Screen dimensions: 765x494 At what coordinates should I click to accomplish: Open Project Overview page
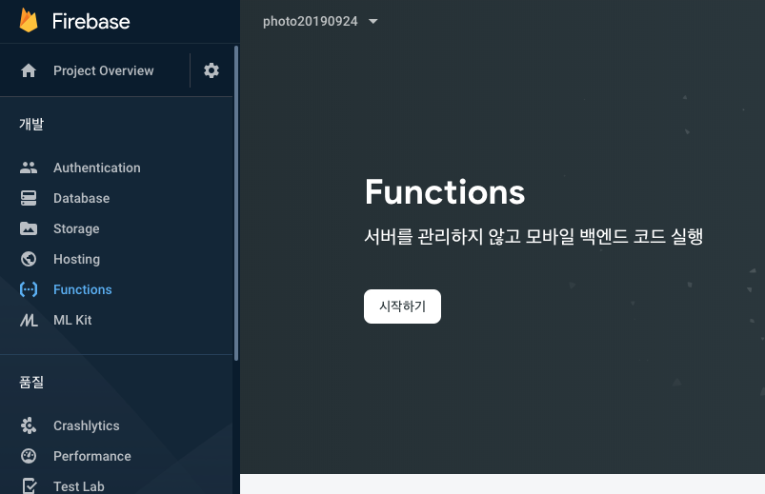click(104, 70)
